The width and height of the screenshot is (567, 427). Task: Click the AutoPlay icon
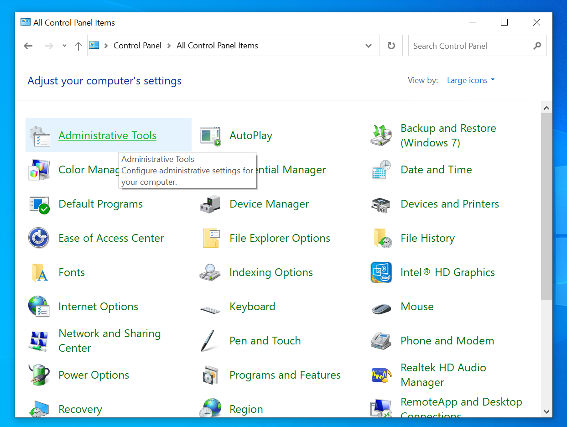[x=209, y=135]
